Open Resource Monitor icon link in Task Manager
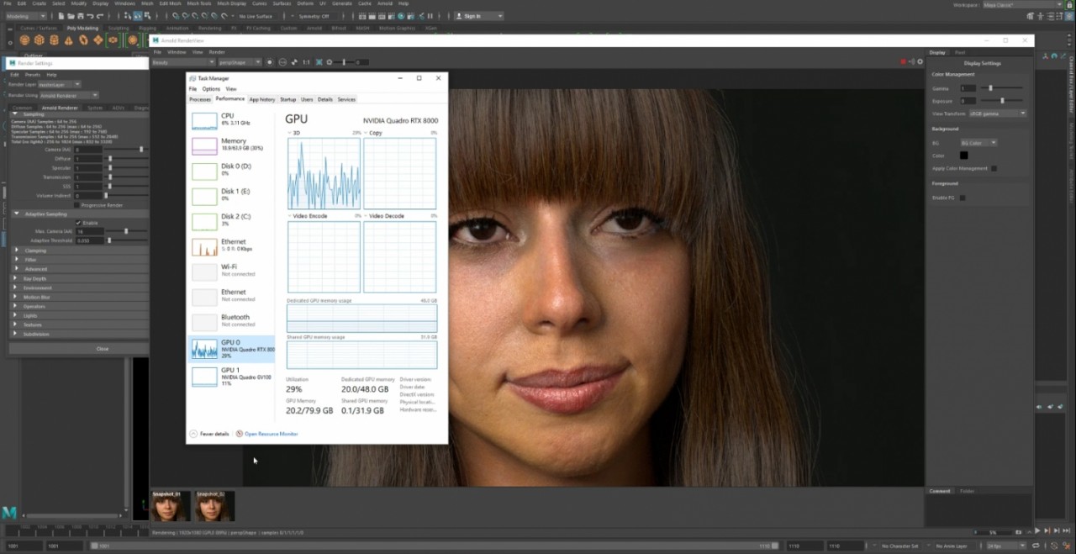Viewport: 1076px width, 554px height. (x=271, y=434)
